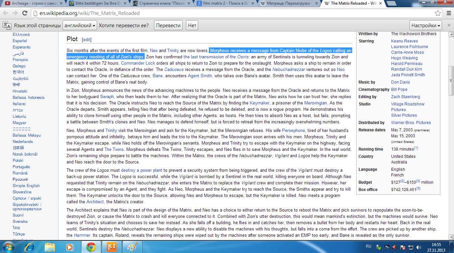Launch Internet Explorer from taskbar
Screen dimensions: 454x253
point(30,247)
